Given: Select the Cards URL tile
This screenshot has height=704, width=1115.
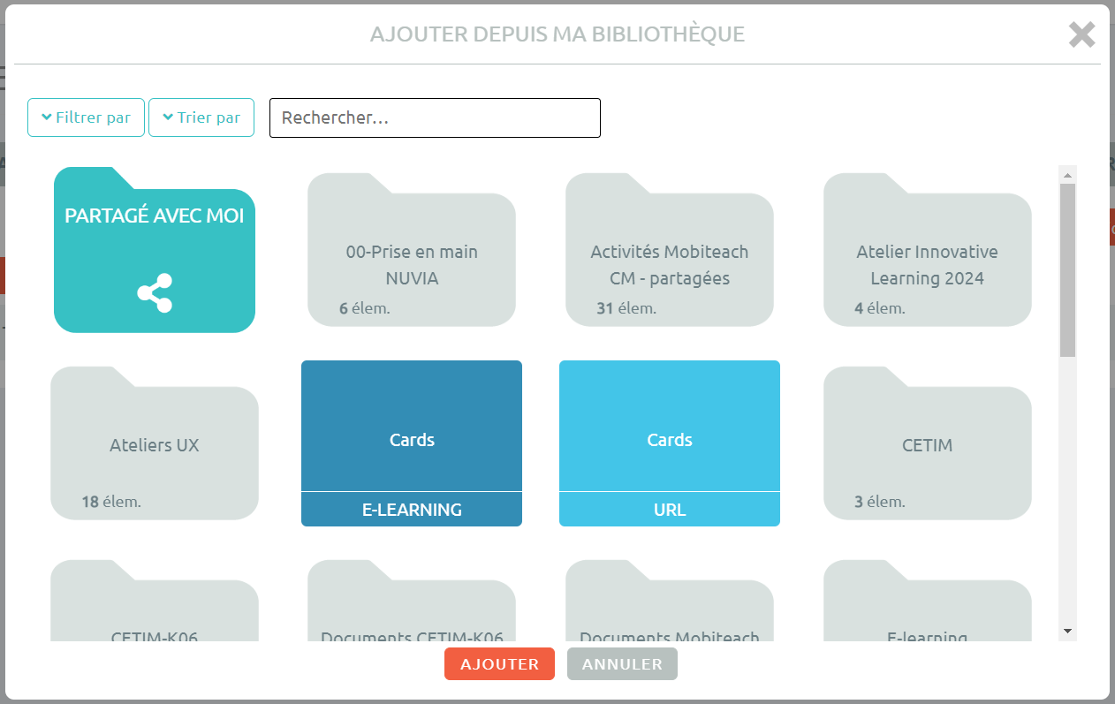Looking at the screenshot, I should [x=670, y=443].
